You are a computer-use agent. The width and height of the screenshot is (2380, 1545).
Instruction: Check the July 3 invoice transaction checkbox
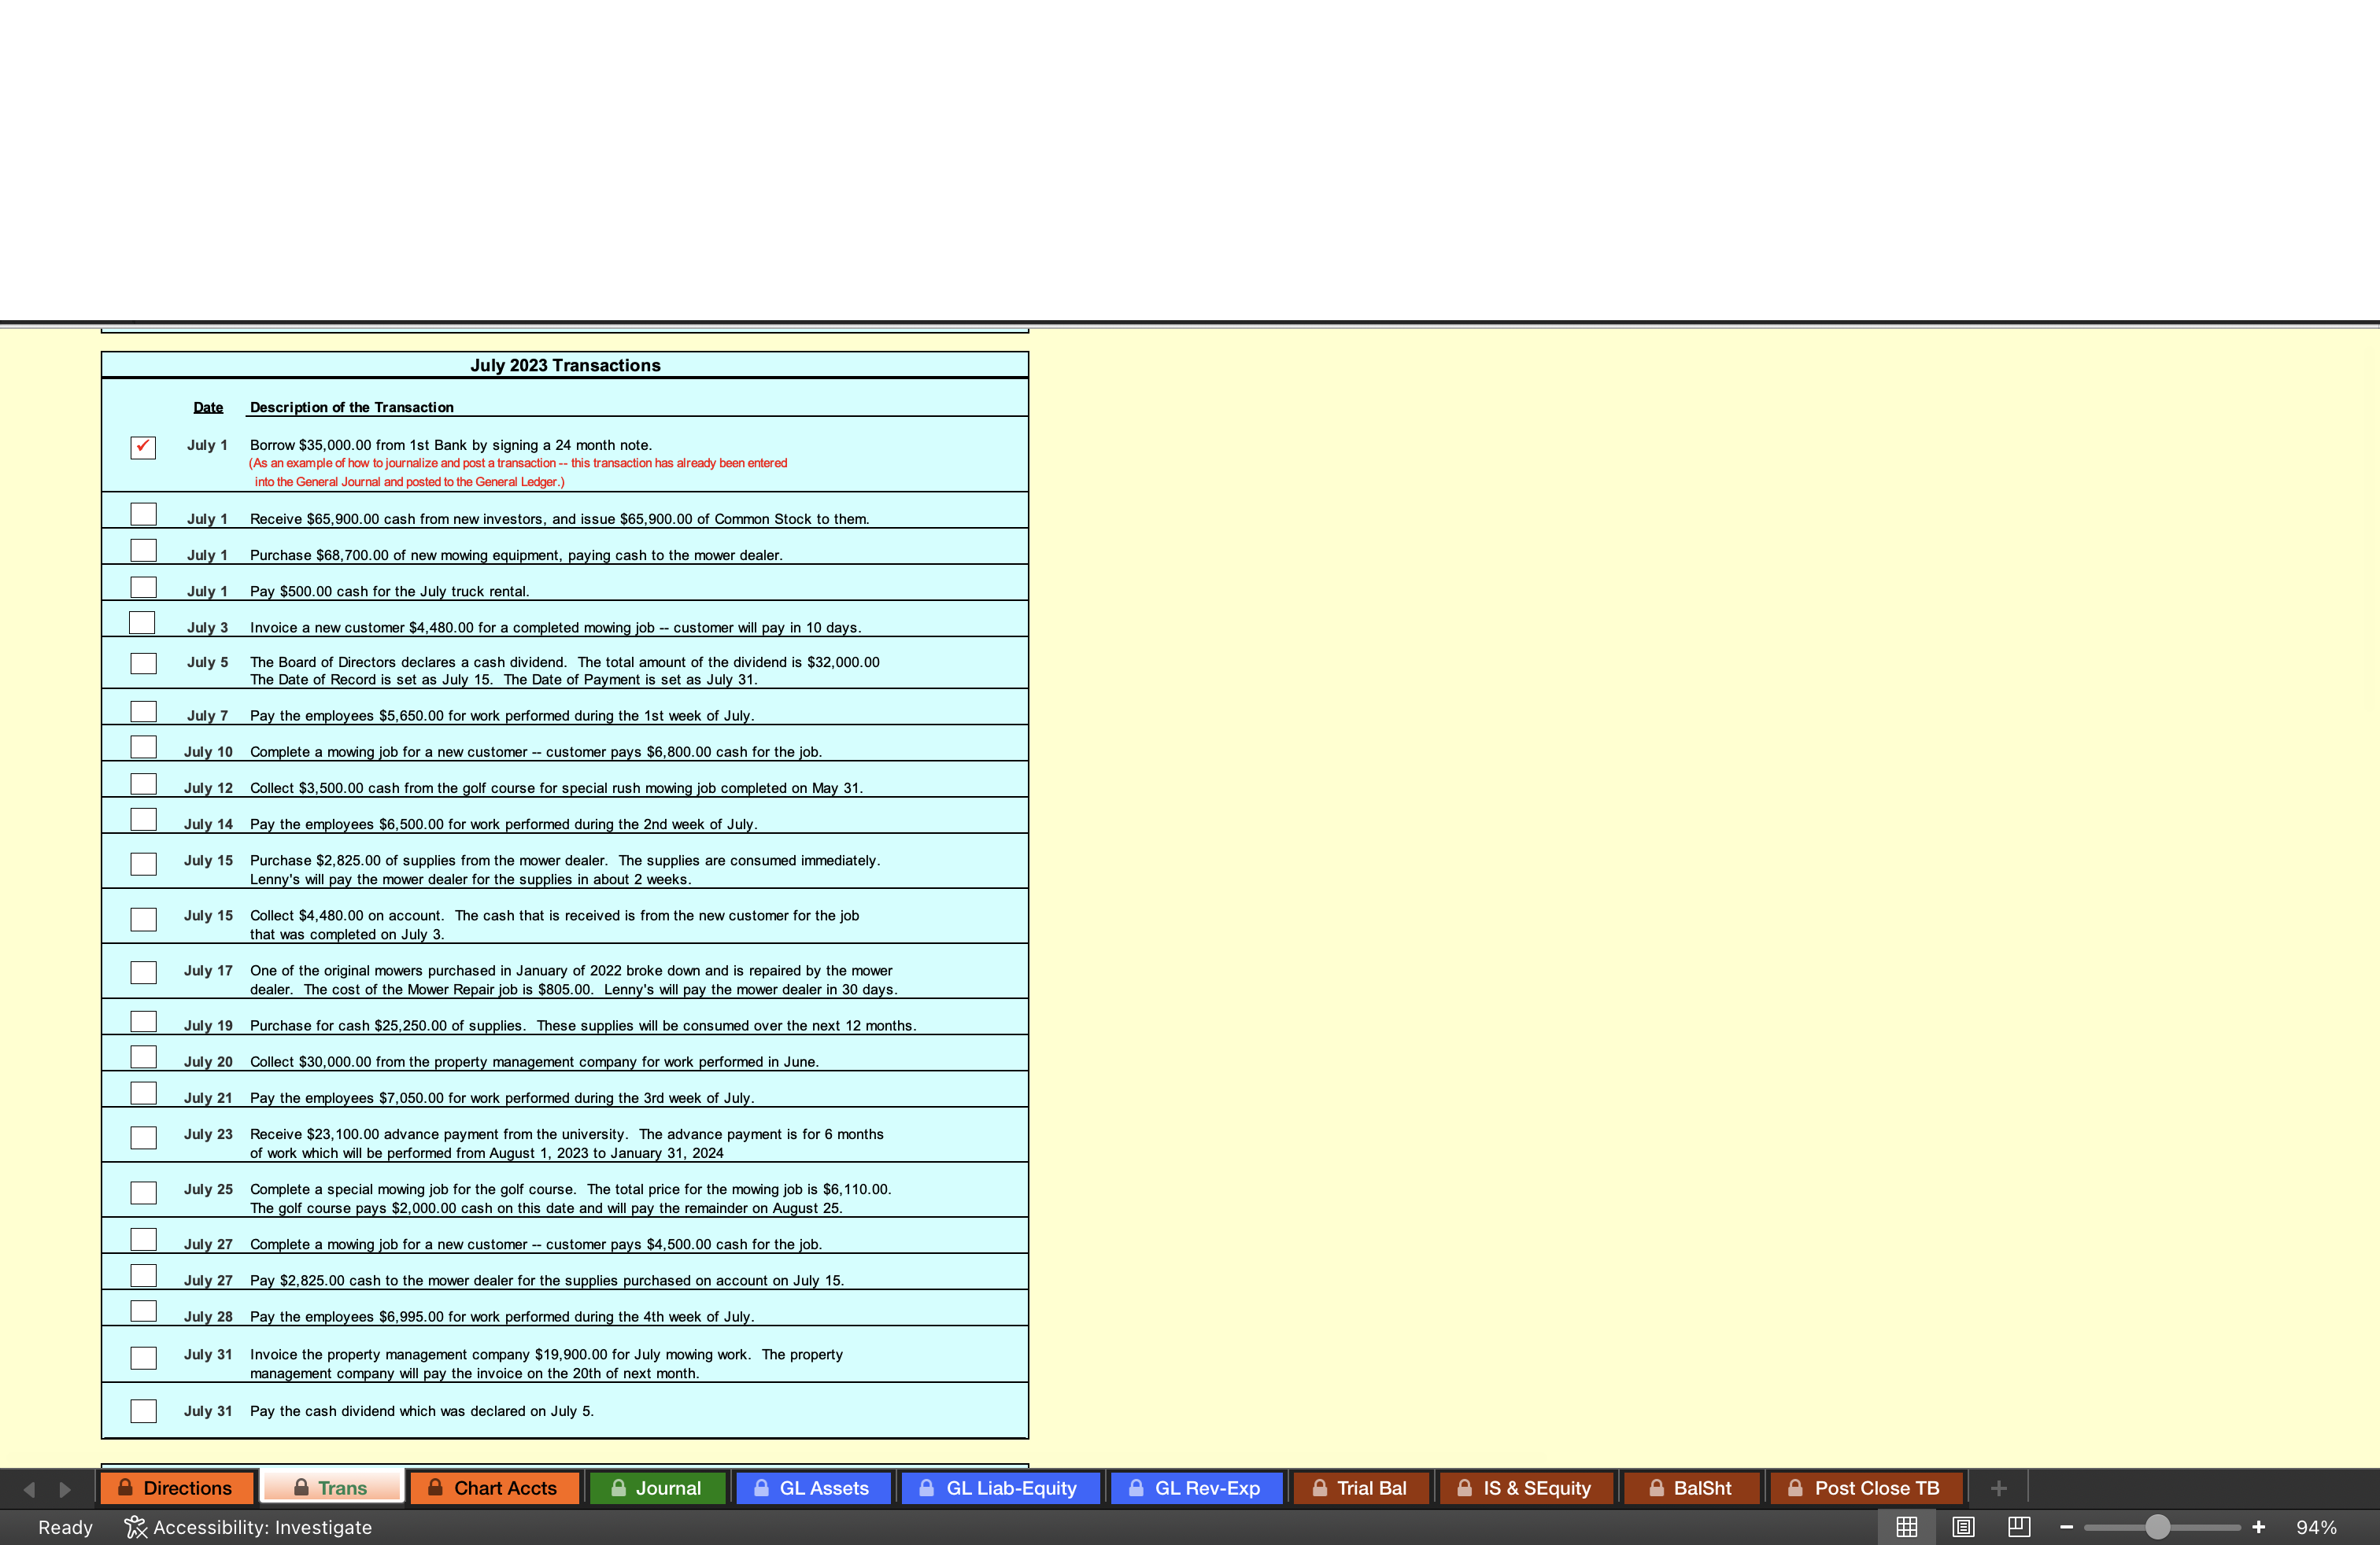coord(143,622)
